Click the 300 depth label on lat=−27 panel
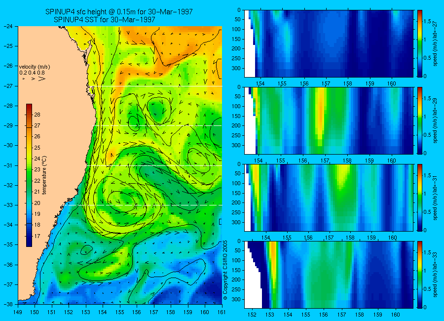Viewport: 444px width, 321px height. pos(236,68)
